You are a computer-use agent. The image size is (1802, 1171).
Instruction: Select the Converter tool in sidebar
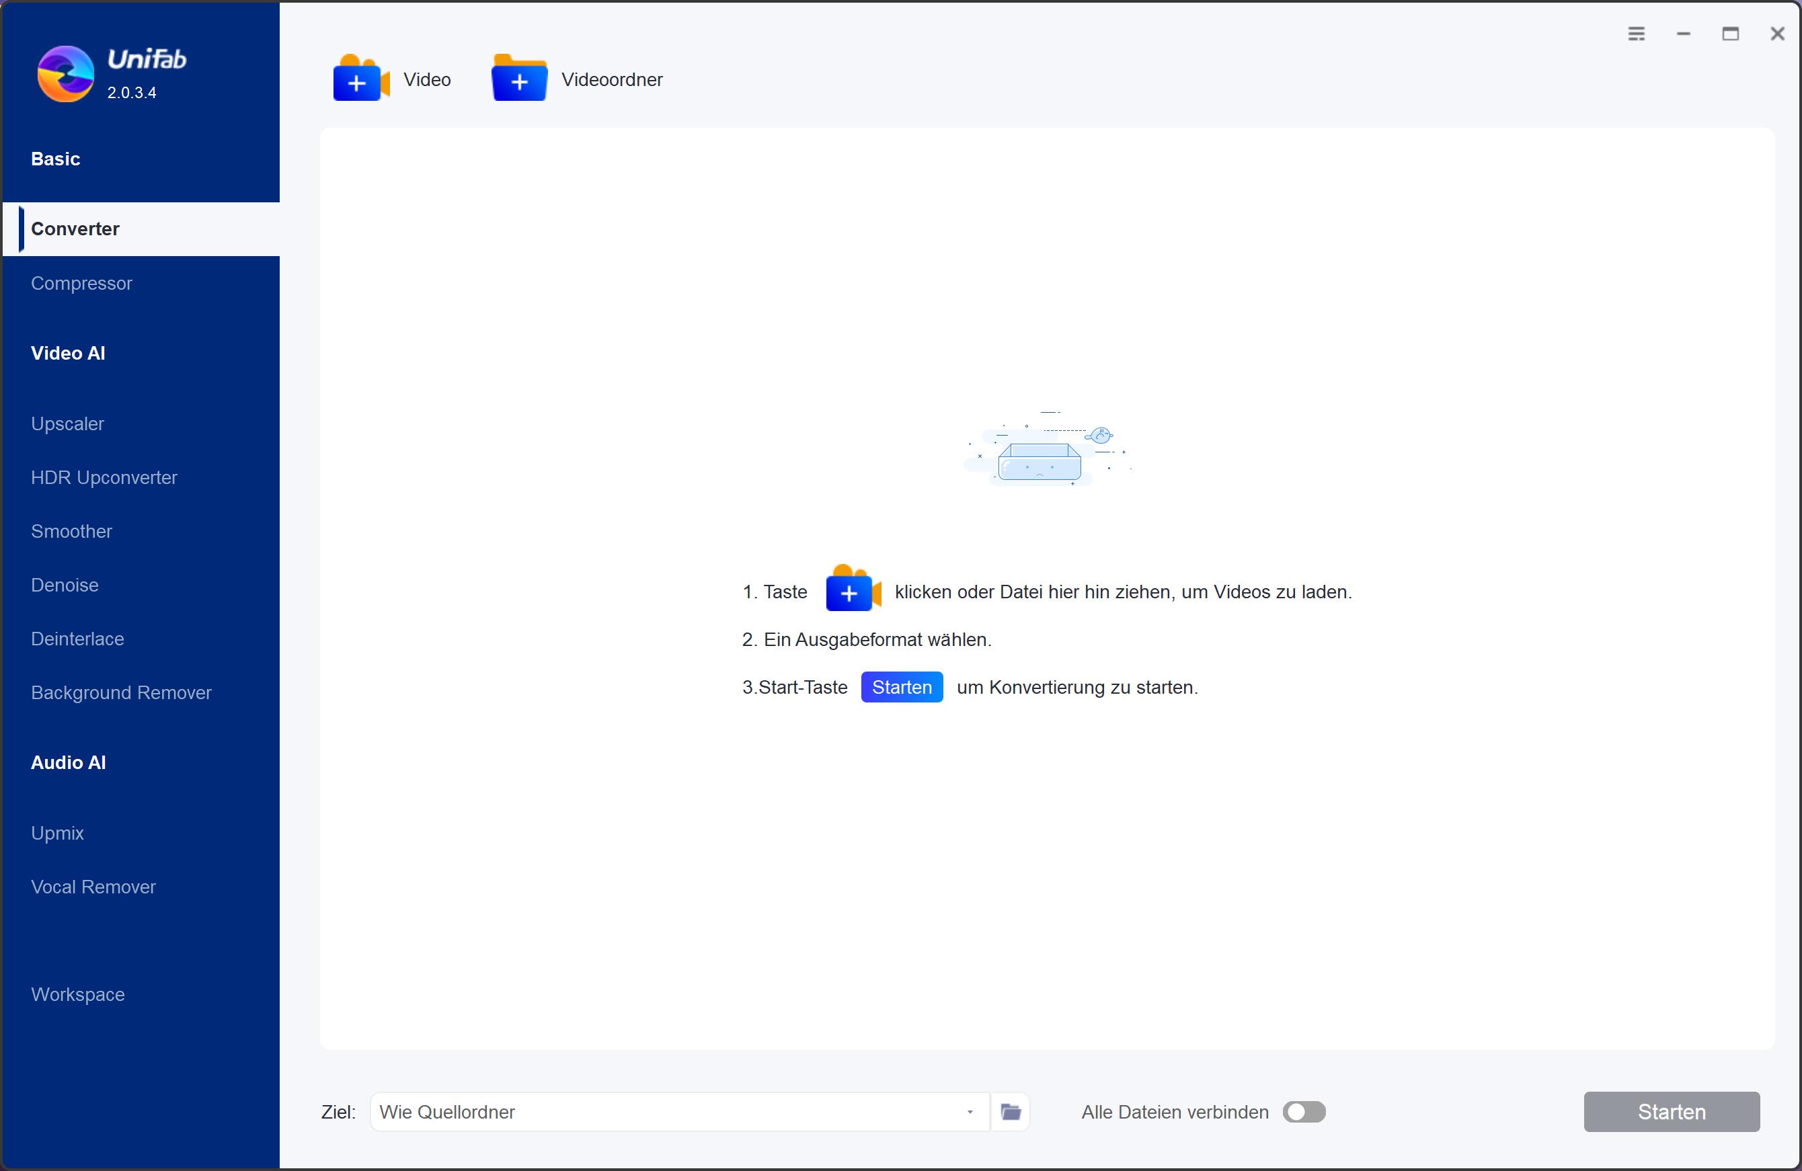(76, 227)
